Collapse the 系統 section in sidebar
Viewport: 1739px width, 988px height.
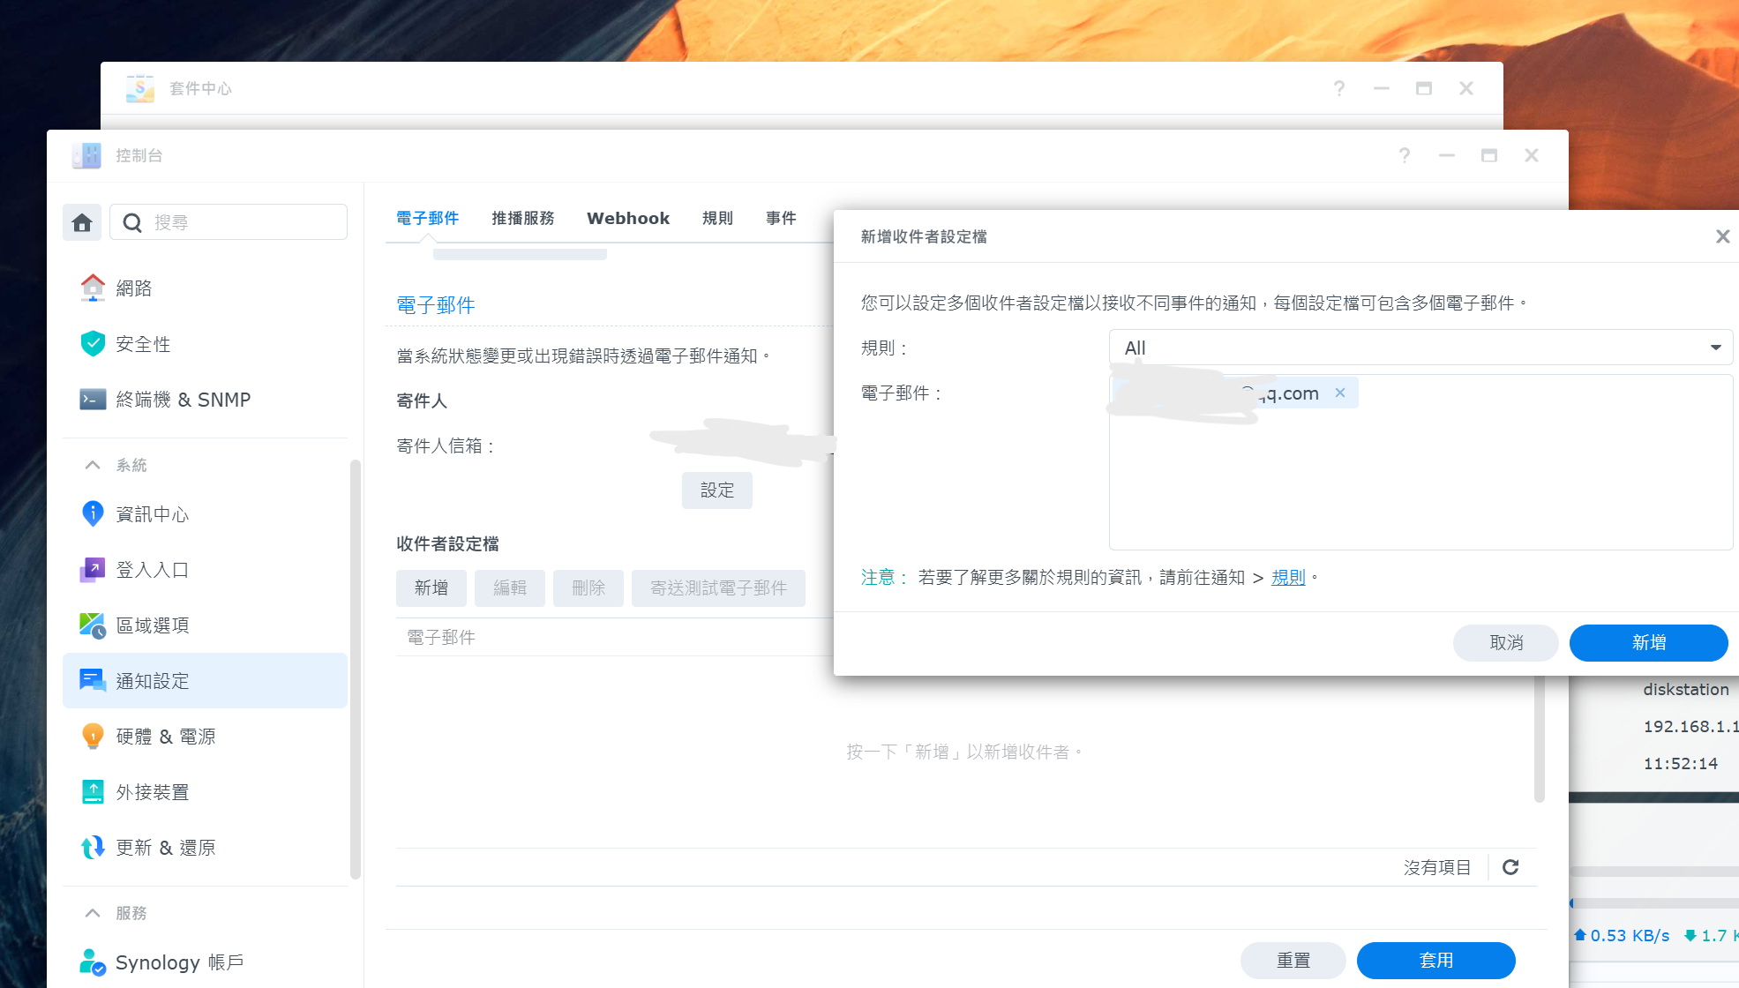(92, 465)
